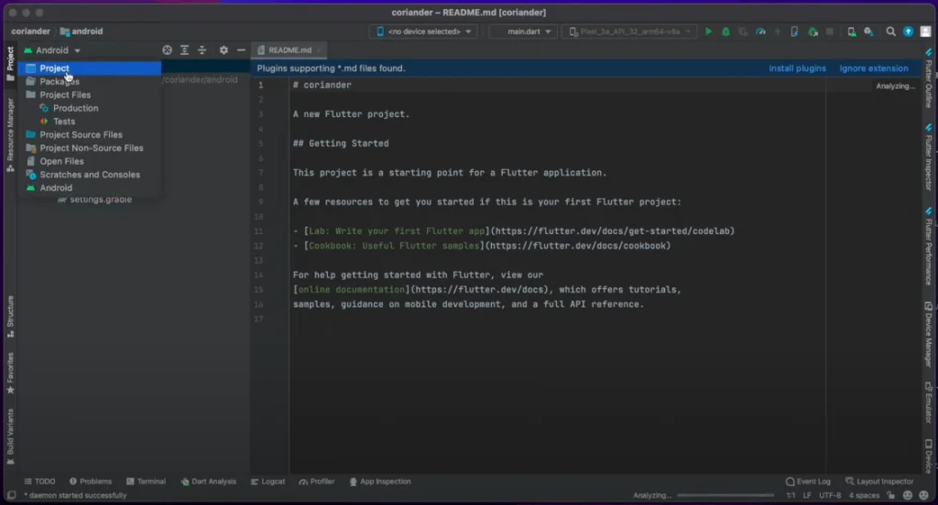Select Production scope in view list
This screenshot has width=938, height=505.
pos(90,108)
